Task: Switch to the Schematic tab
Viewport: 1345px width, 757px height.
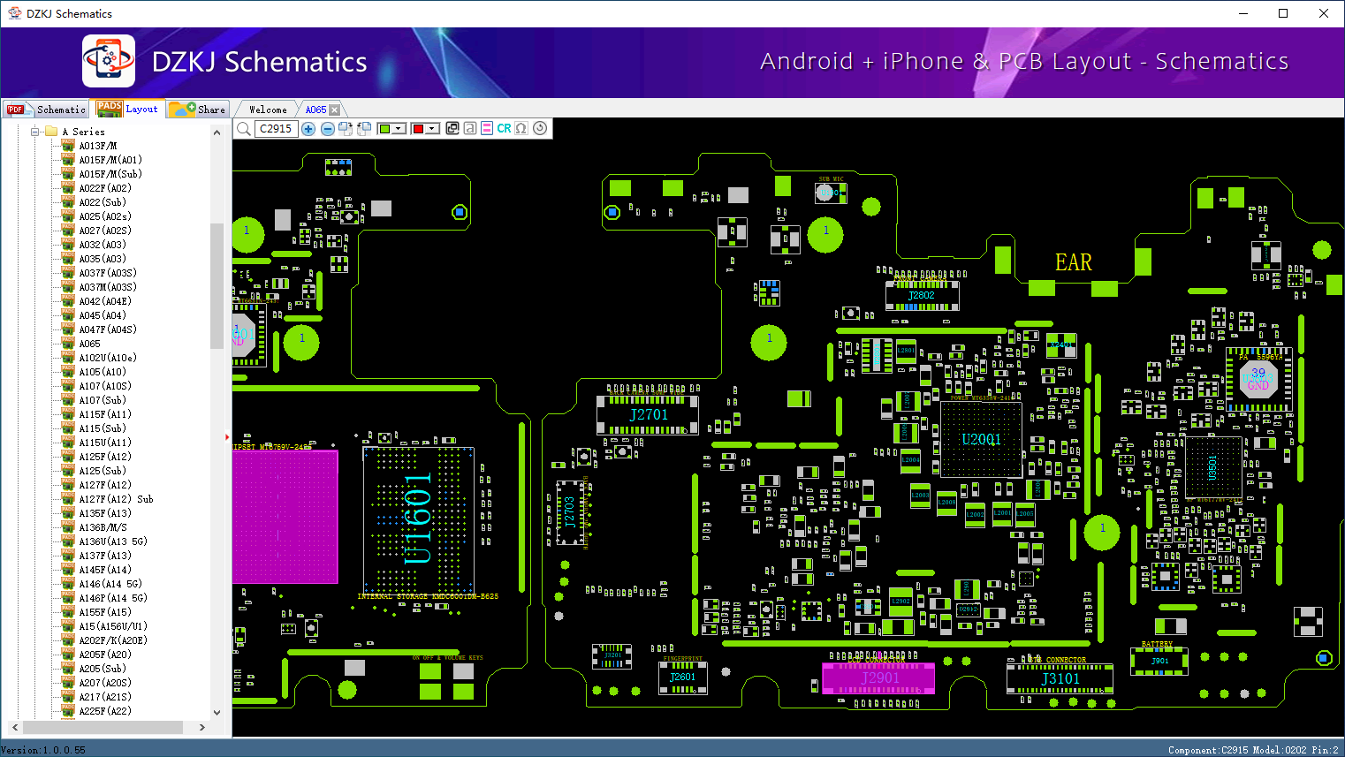Action: click(47, 110)
